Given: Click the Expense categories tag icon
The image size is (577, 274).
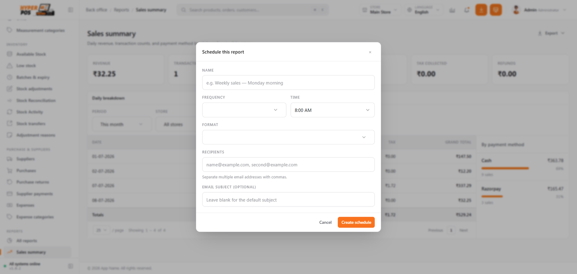Looking at the screenshot, I should [x=10, y=217].
